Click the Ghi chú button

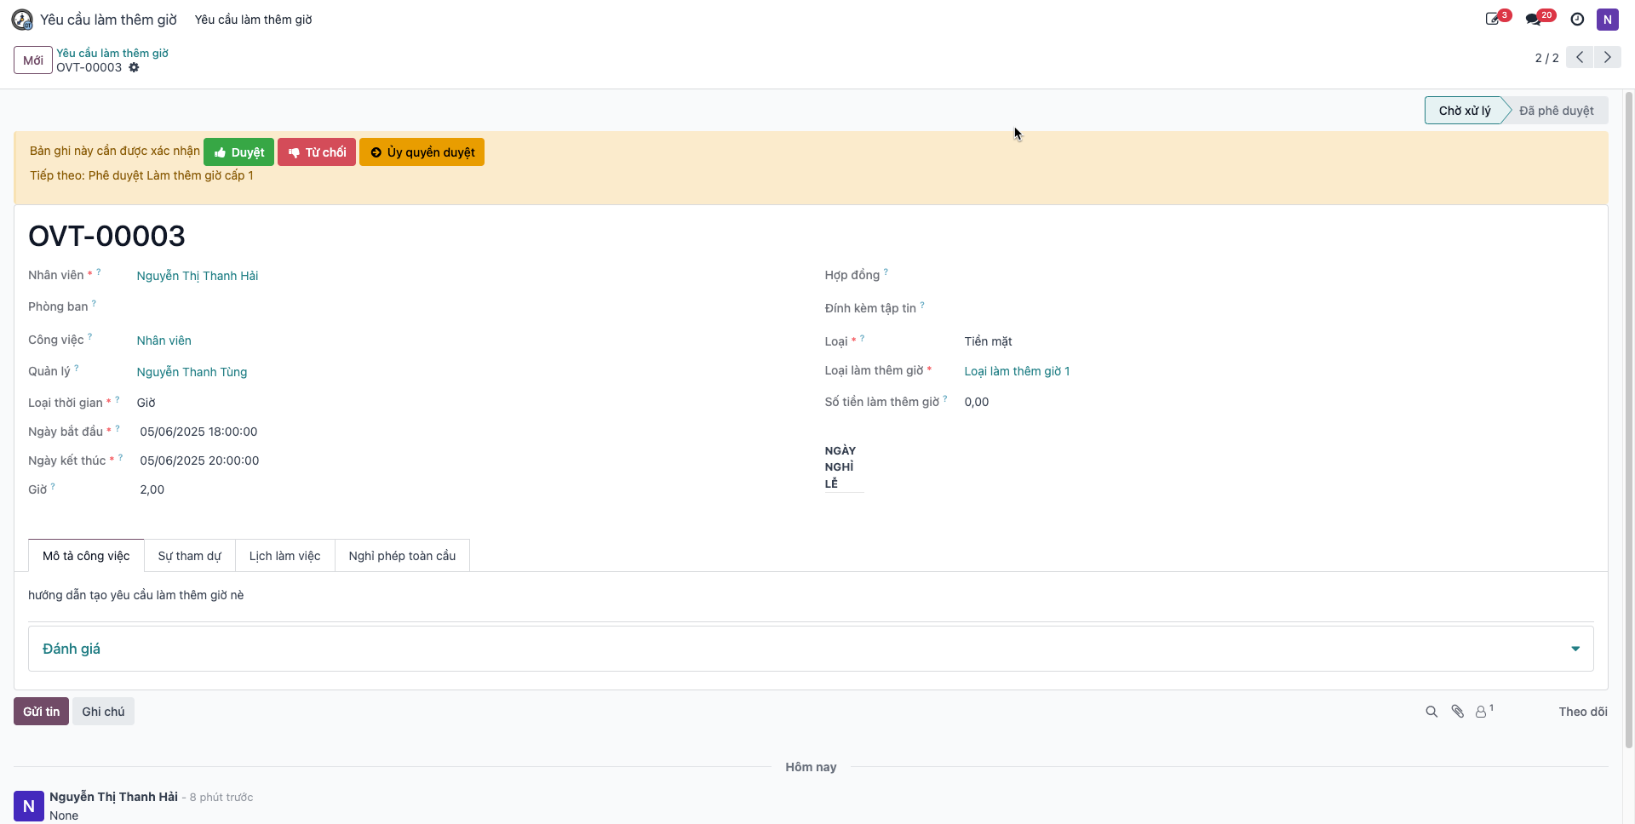coord(103,712)
